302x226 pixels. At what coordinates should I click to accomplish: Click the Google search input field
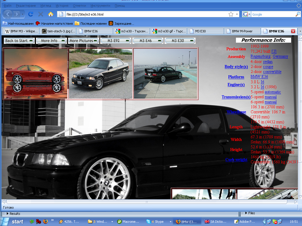[273, 14]
